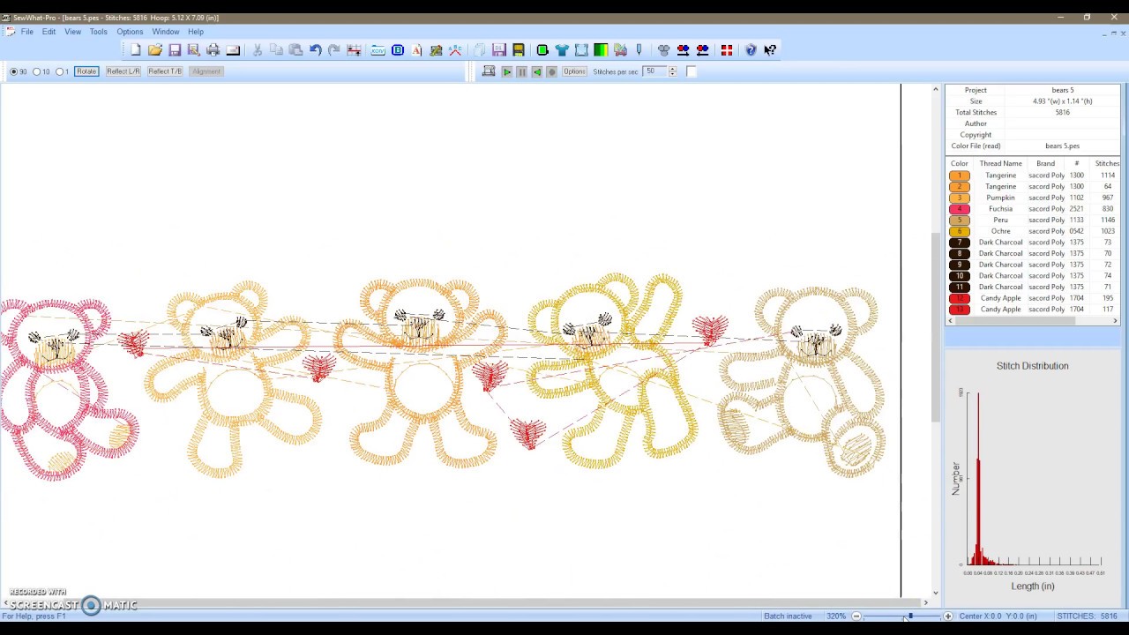The height and width of the screenshot is (635, 1129).
Task: Select the 90 degree rotation radio button
Action: pyautogui.click(x=13, y=71)
